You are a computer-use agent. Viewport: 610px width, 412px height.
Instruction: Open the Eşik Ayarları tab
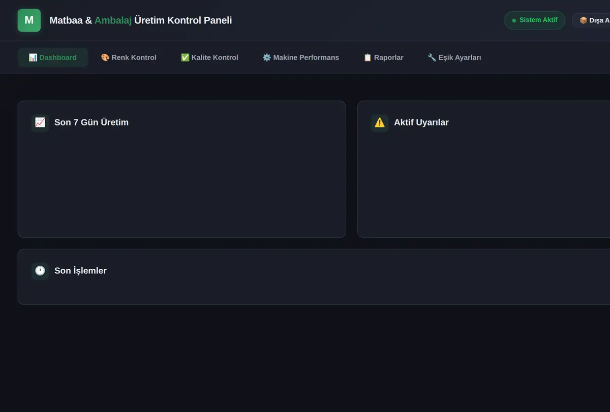(x=454, y=57)
